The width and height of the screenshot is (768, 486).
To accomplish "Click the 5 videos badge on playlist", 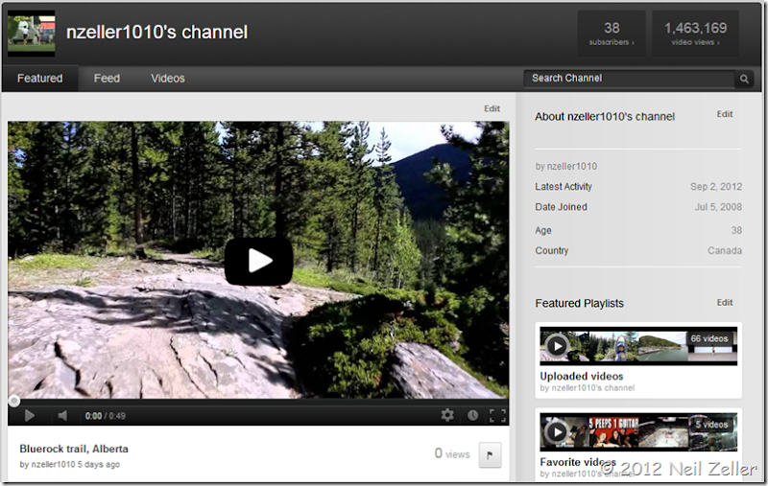I will point(711,425).
